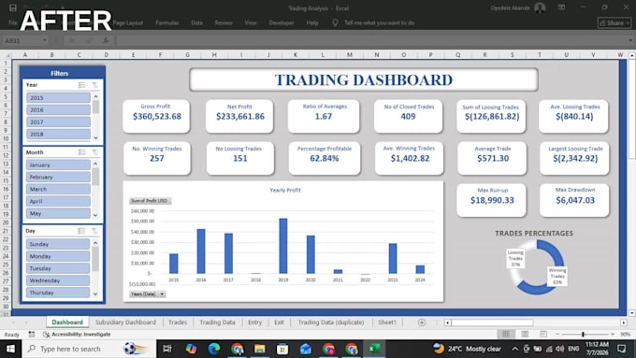Filter by Tuesday in Day slicer
This screenshot has width=636, height=358.
point(58,268)
